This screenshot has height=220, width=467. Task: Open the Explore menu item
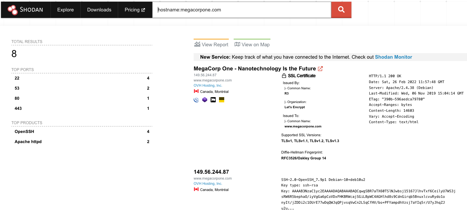(x=65, y=10)
